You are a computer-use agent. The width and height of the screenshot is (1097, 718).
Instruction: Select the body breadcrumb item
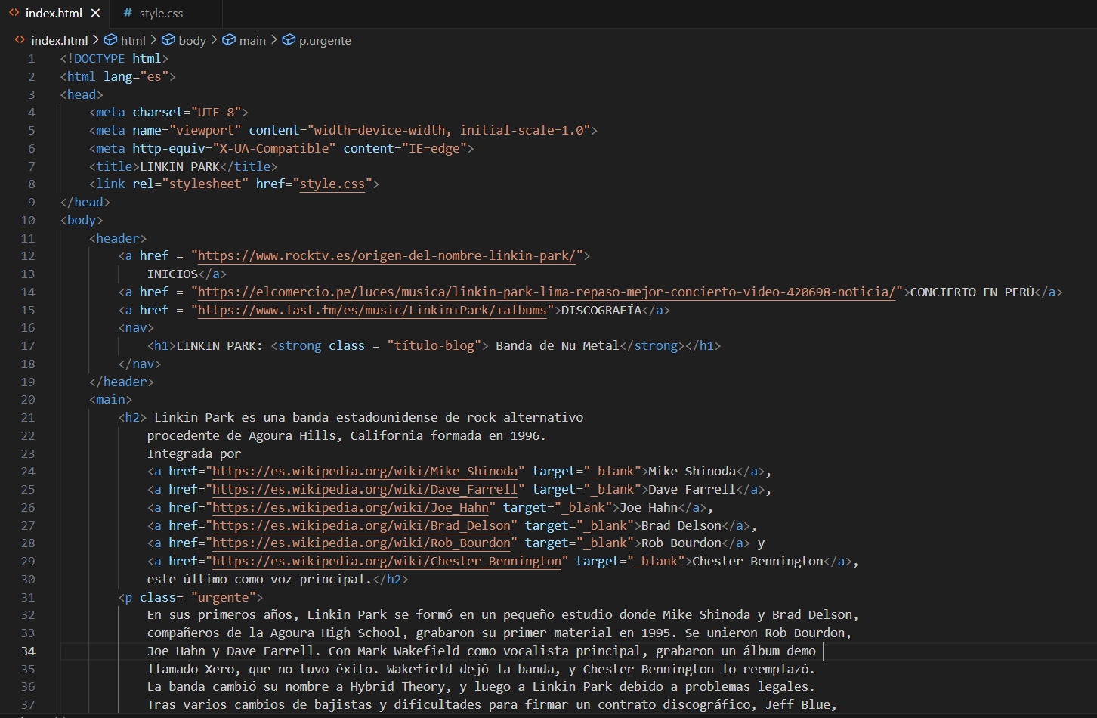[192, 40]
